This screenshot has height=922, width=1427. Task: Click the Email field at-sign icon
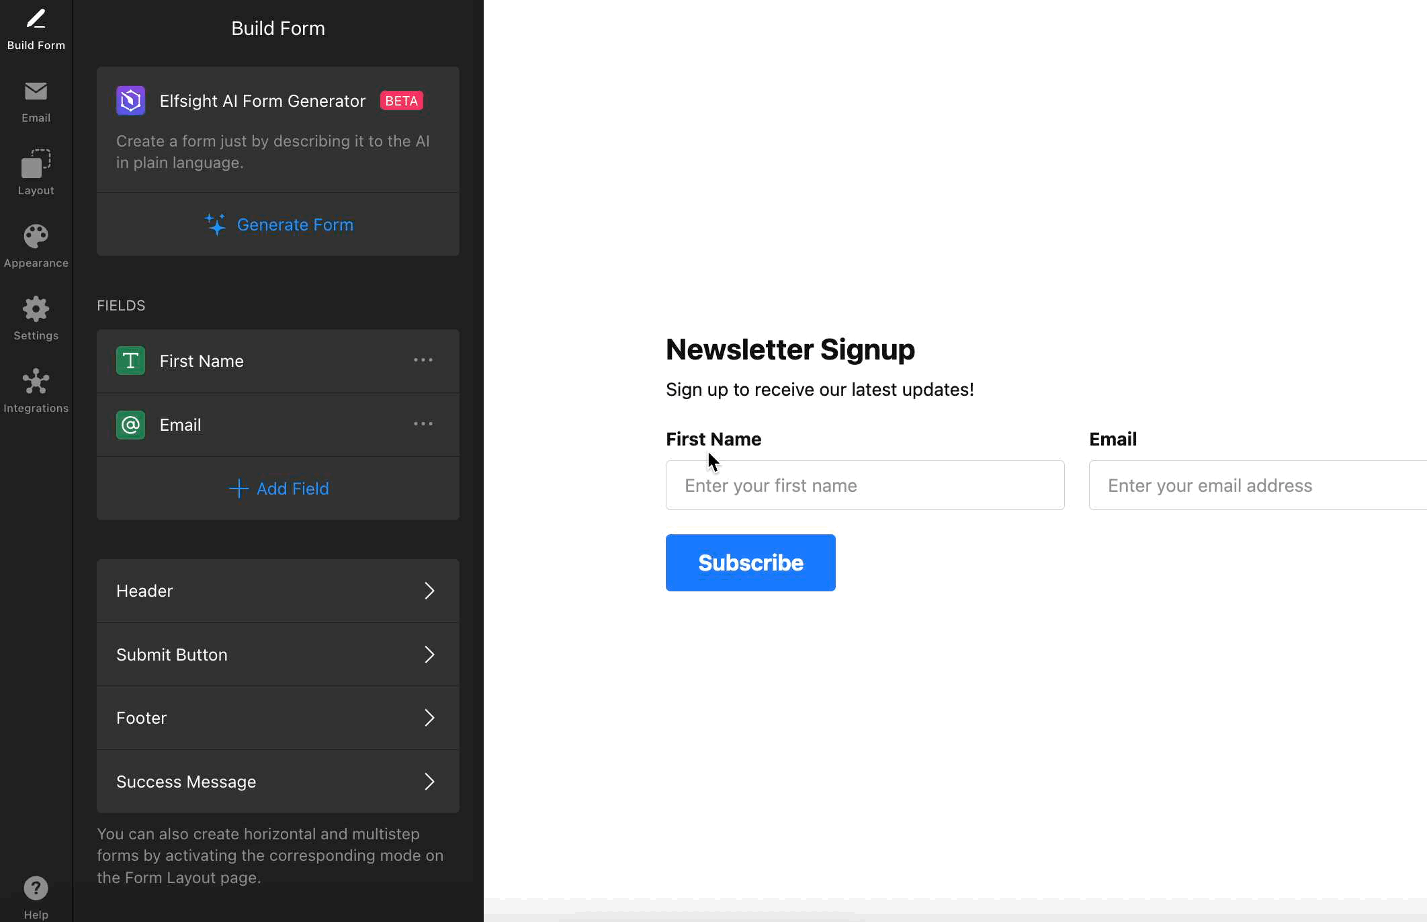(x=130, y=425)
